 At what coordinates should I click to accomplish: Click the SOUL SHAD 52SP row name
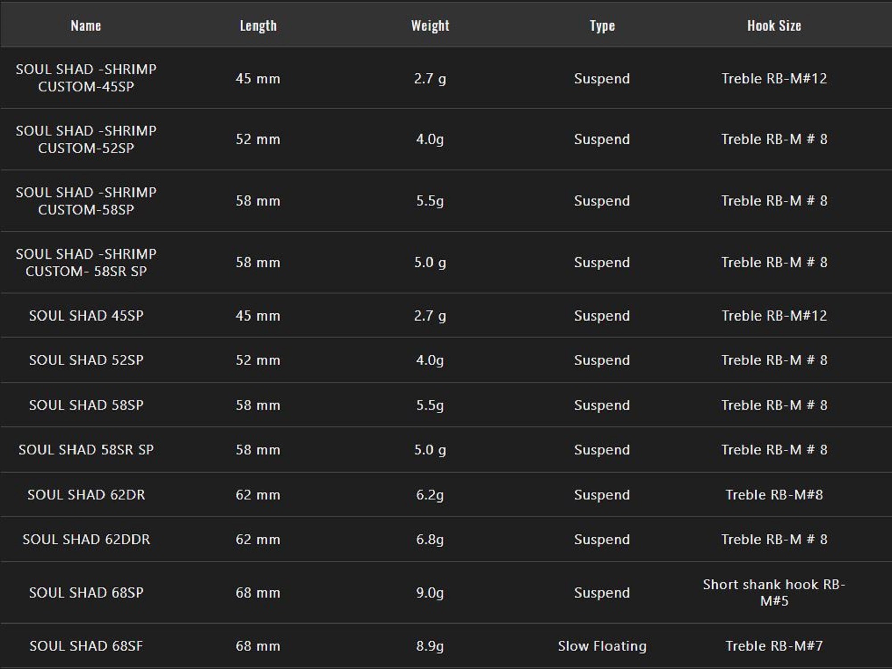(86, 360)
